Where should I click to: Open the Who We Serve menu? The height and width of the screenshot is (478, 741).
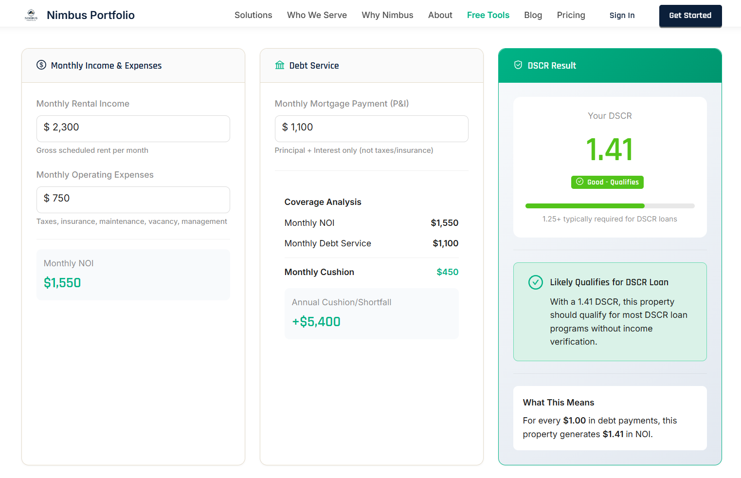(317, 15)
